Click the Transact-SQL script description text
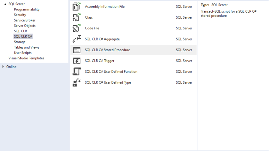Viewport: 269px width, 151px height. point(228,14)
